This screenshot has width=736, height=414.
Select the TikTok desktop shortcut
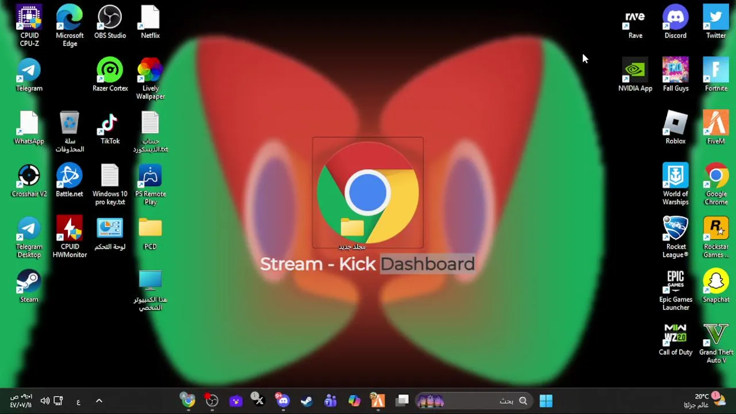tap(110, 128)
